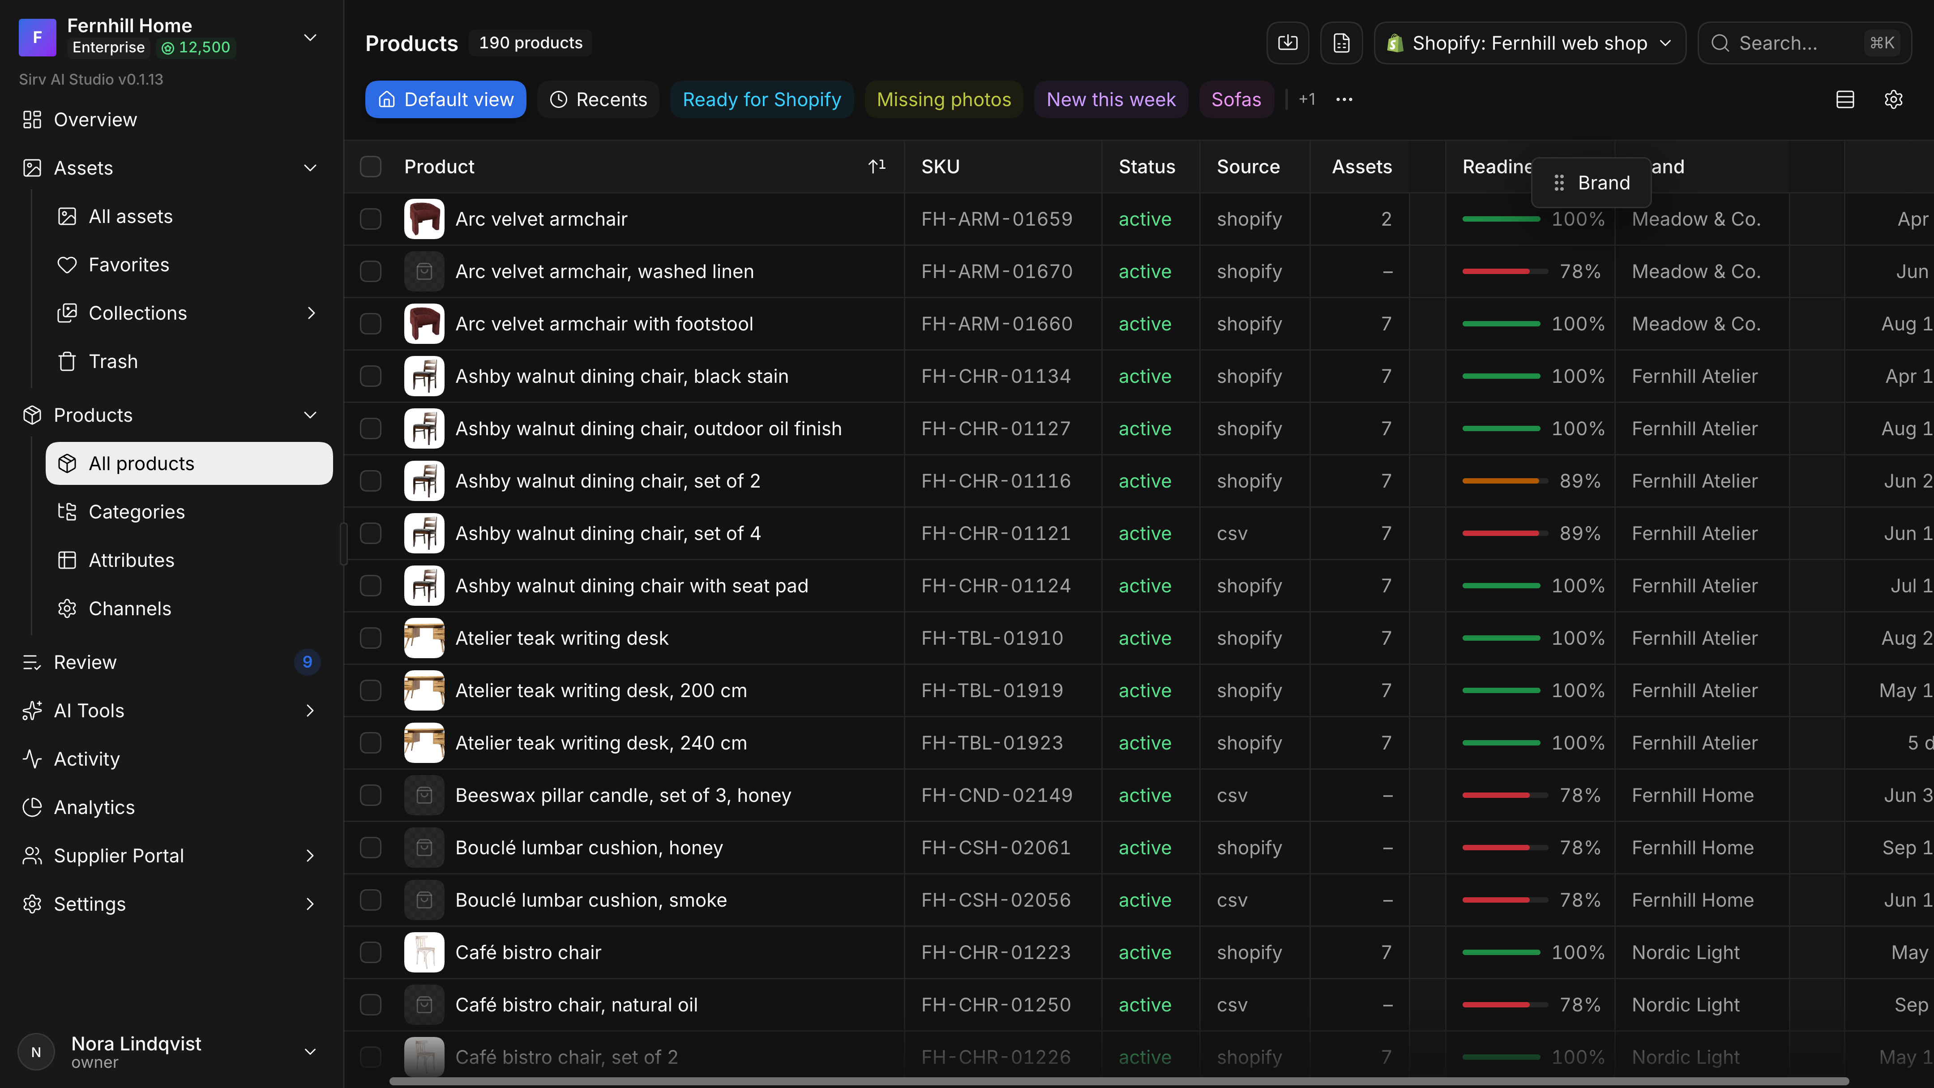1934x1088 pixels.
Task: Open Trash in the sidebar
Action: pos(189,361)
